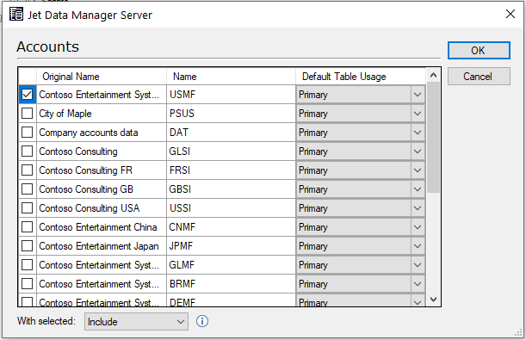This screenshot has width=526, height=340.
Task: Open table usage dropdown for USSI
Action: click(418, 208)
